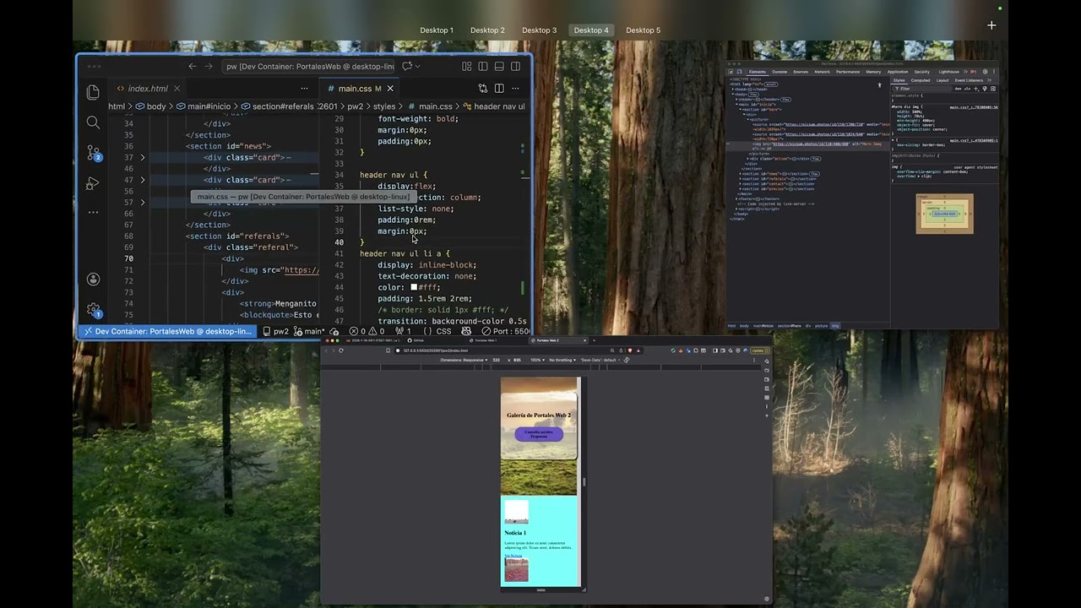Image resolution: width=1081 pixels, height=608 pixels.
Task: Open the Save-Data default dropdown
Action: pyautogui.click(x=600, y=360)
